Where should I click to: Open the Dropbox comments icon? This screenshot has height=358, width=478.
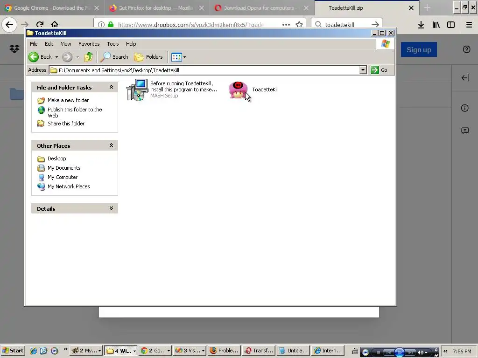(x=465, y=131)
